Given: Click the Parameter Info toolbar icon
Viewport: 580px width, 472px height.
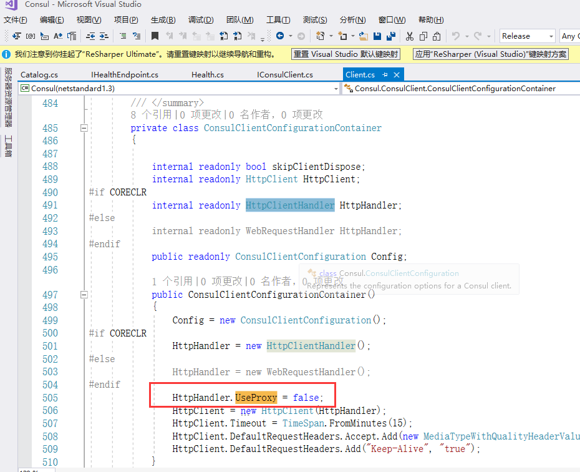Looking at the screenshot, I should (31, 36).
